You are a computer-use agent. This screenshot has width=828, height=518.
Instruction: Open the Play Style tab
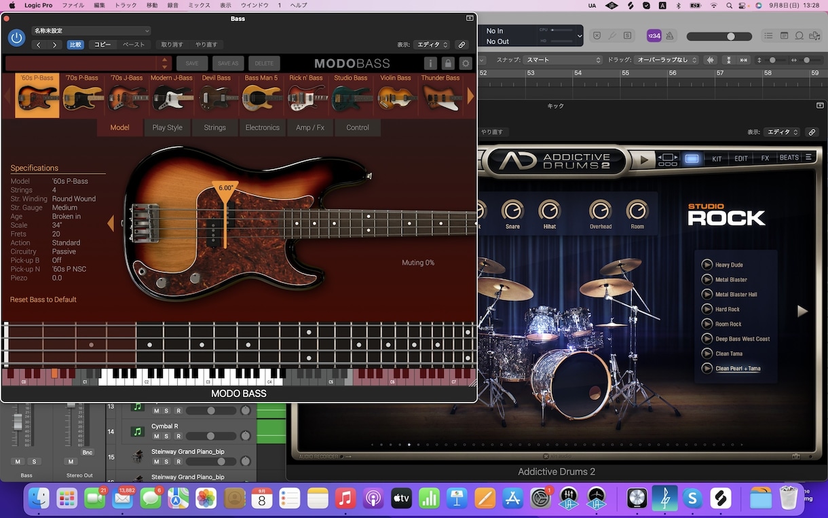(167, 128)
